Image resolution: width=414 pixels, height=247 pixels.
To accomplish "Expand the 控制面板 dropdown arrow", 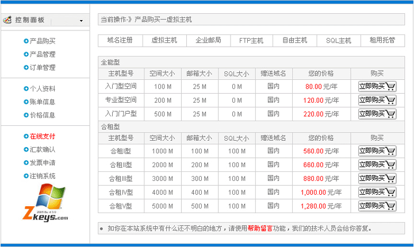I will click(81, 21).
